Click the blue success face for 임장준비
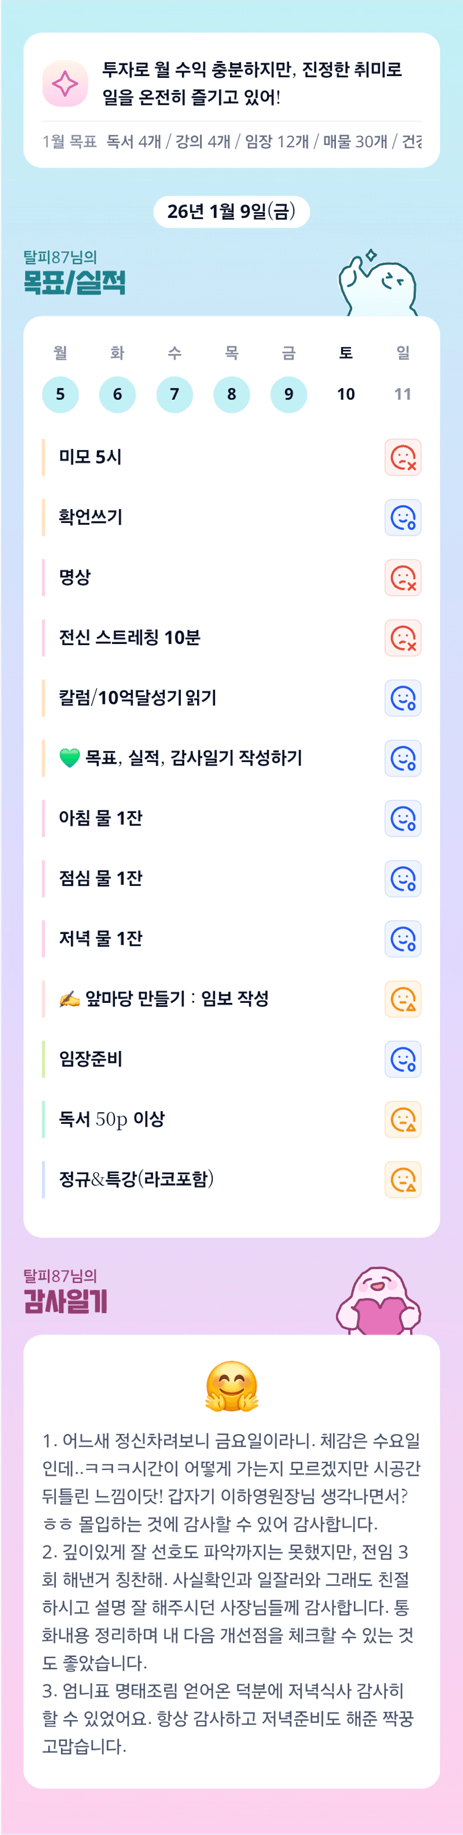Viewport: 463px width, 1835px height. pos(403,1059)
